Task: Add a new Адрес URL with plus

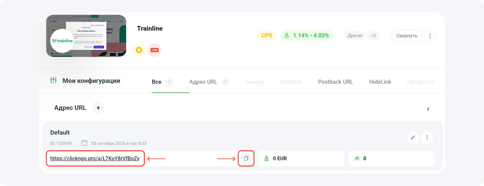Action: point(98,108)
